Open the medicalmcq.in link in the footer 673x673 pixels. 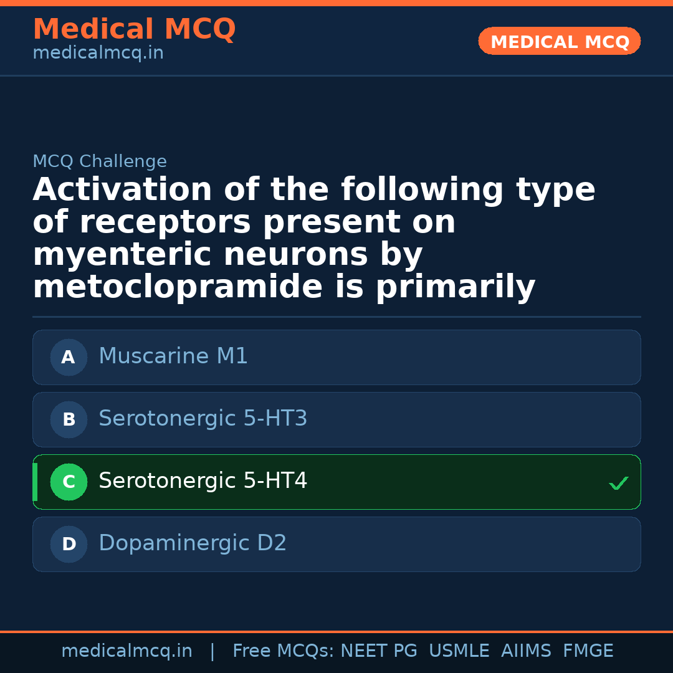tap(126, 651)
